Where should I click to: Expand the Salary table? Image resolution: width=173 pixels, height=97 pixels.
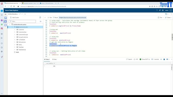coord(15,45)
